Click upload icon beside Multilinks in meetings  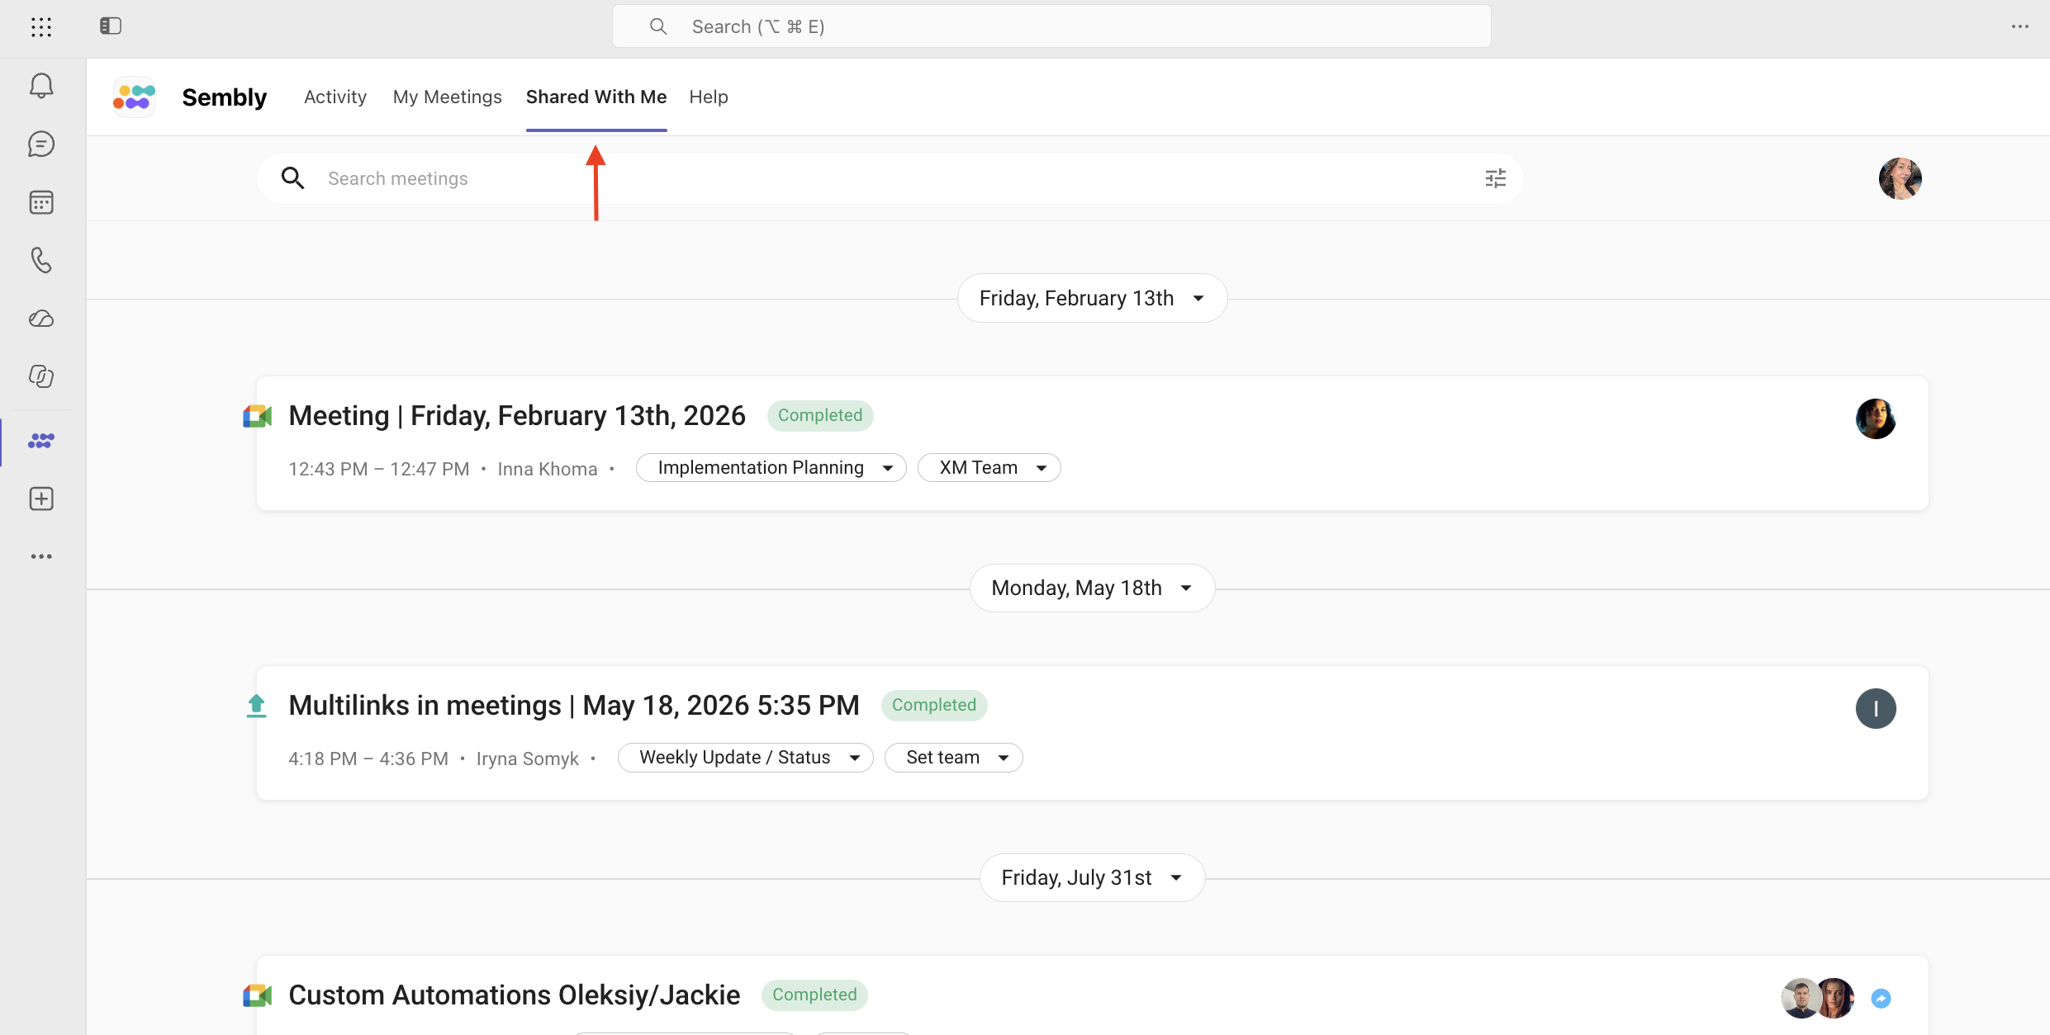[257, 707]
